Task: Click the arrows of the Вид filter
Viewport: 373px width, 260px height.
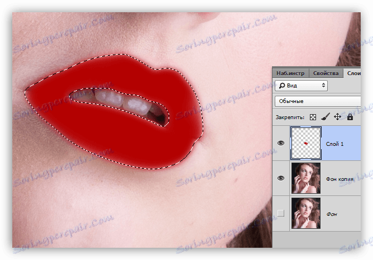Action: (x=323, y=86)
